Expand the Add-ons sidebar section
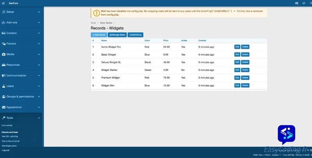The height and width of the screenshot is (158, 312). 39,23
